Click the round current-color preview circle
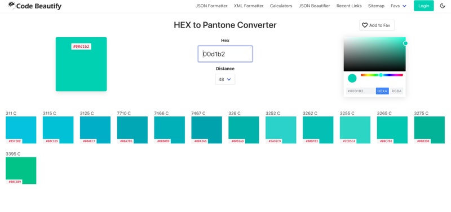This screenshot has width=451, height=212. pos(352,78)
